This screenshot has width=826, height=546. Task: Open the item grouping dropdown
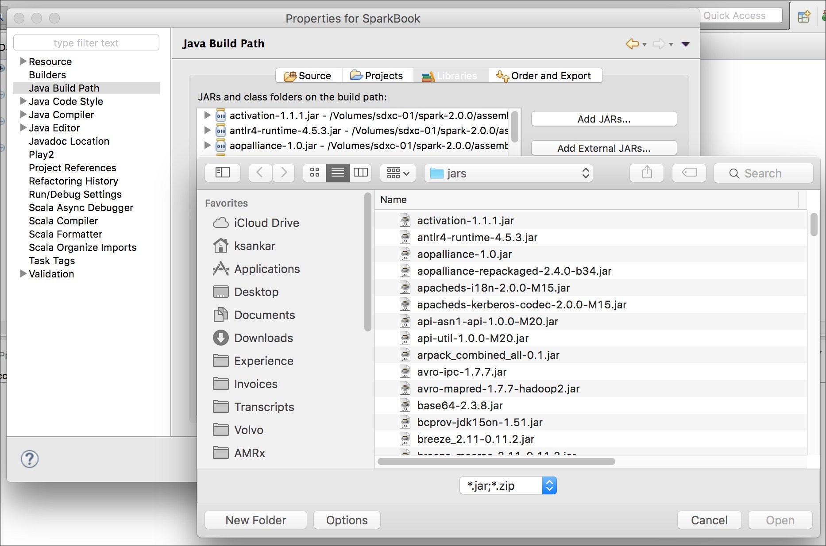click(x=398, y=173)
